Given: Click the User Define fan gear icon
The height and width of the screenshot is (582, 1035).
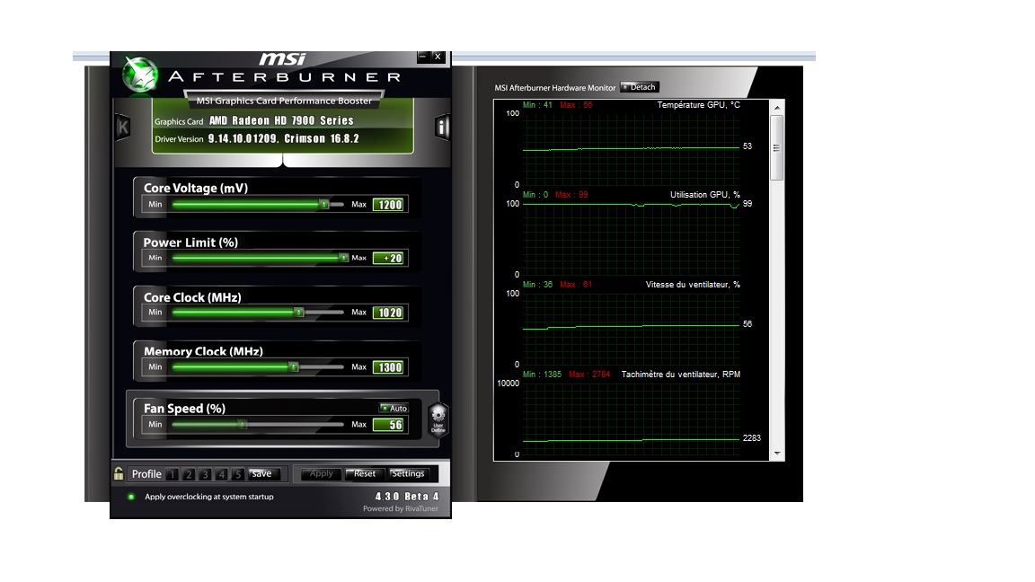Looking at the screenshot, I should pyautogui.click(x=438, y=419).
